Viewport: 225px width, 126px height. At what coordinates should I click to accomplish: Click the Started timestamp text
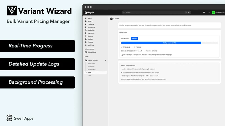131,51
